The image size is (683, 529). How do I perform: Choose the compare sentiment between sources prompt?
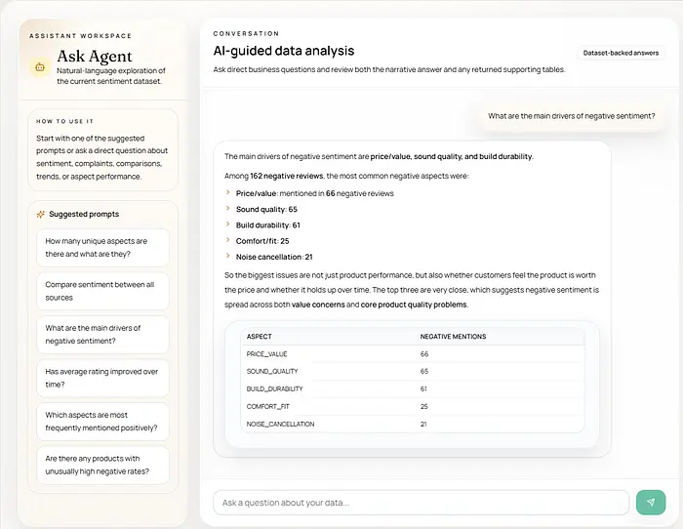click(102, 291)
